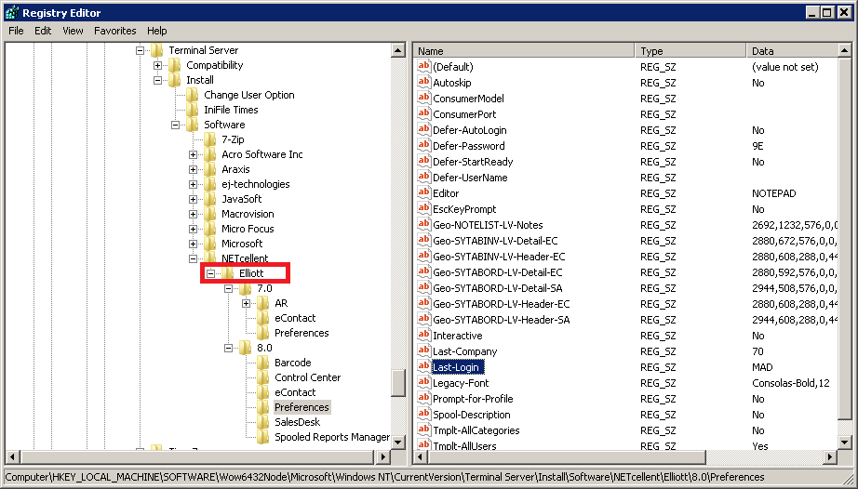Sort values by Data column header

792,51
